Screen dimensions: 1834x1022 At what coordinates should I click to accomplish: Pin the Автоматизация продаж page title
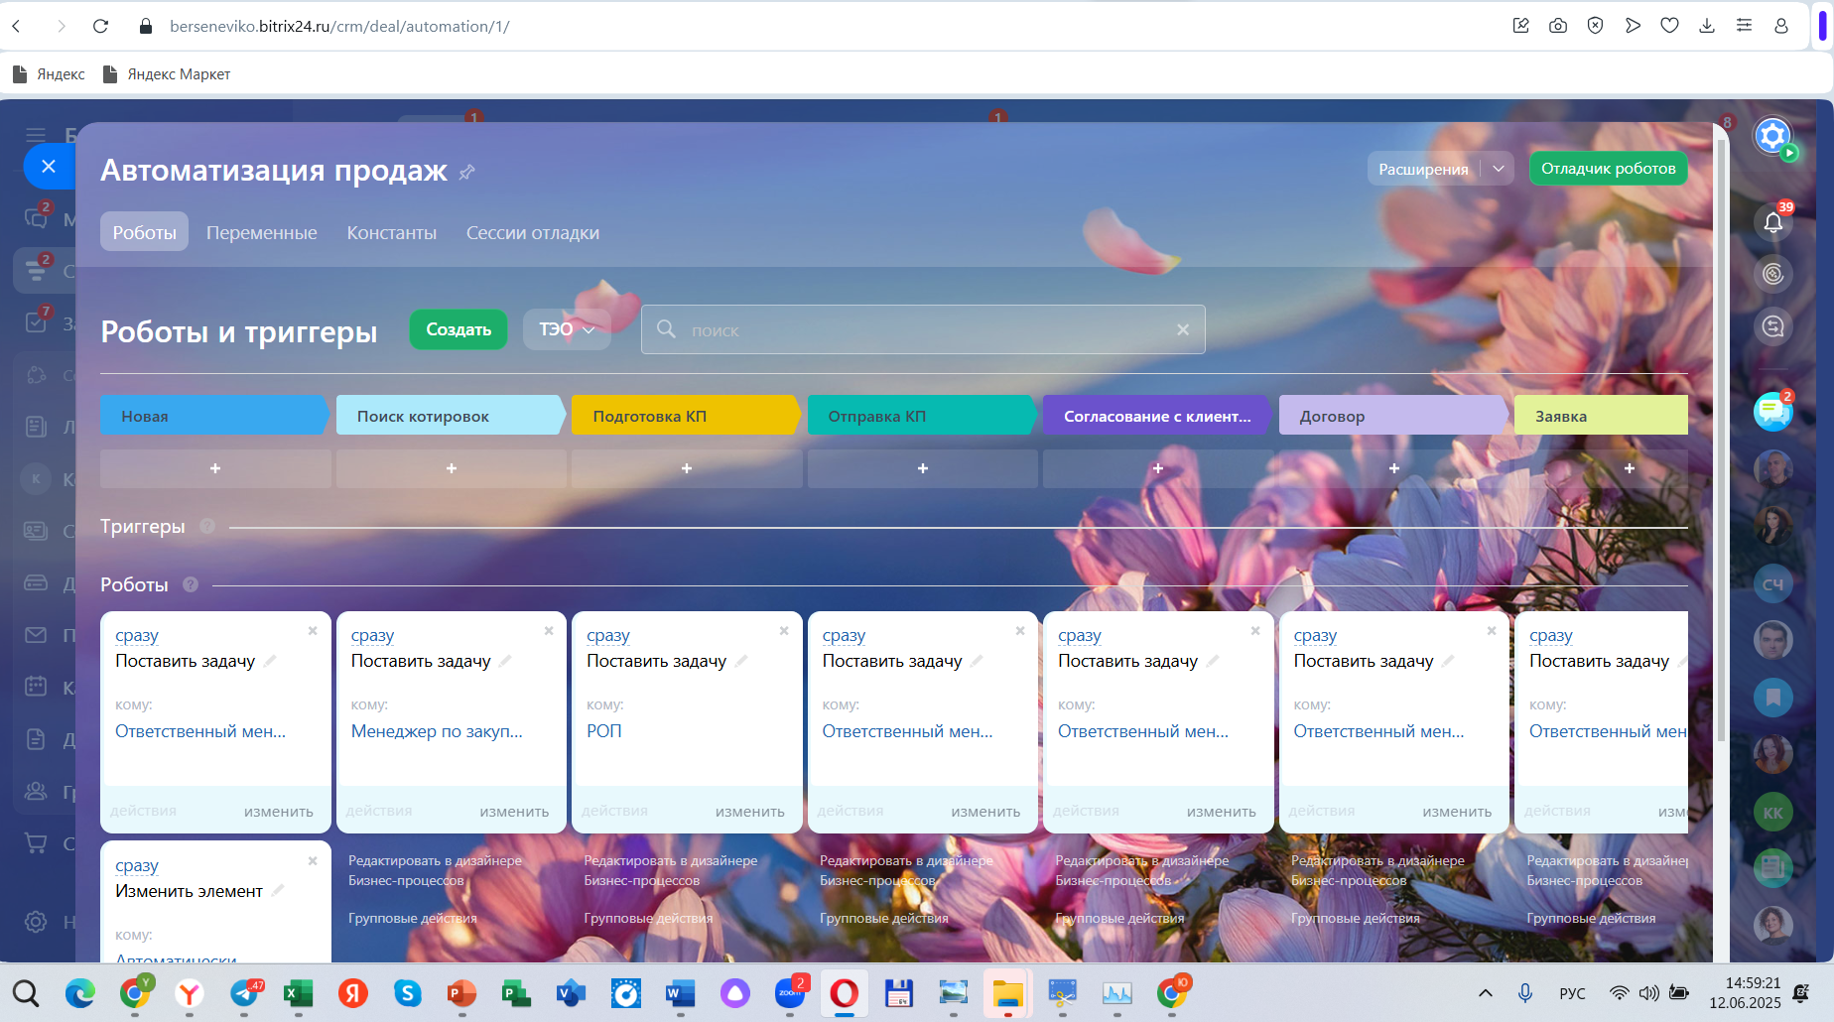[467, 173]
